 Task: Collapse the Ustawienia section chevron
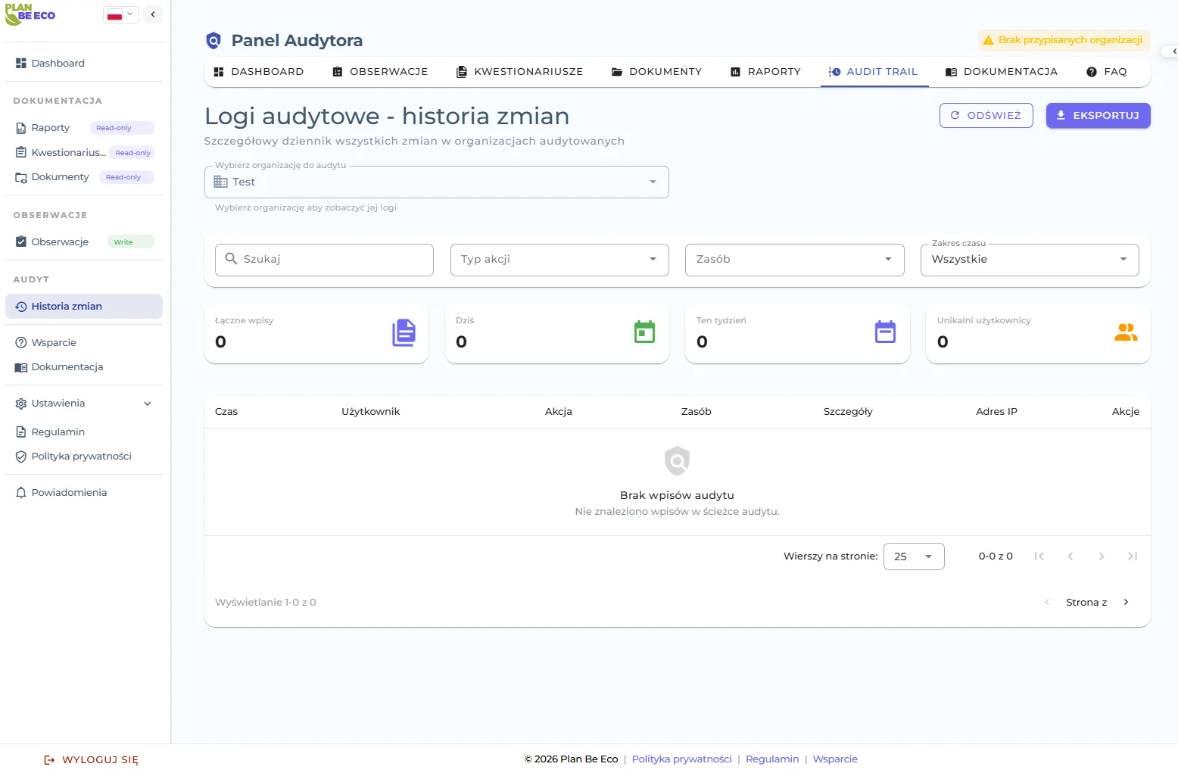coord(148,403)
